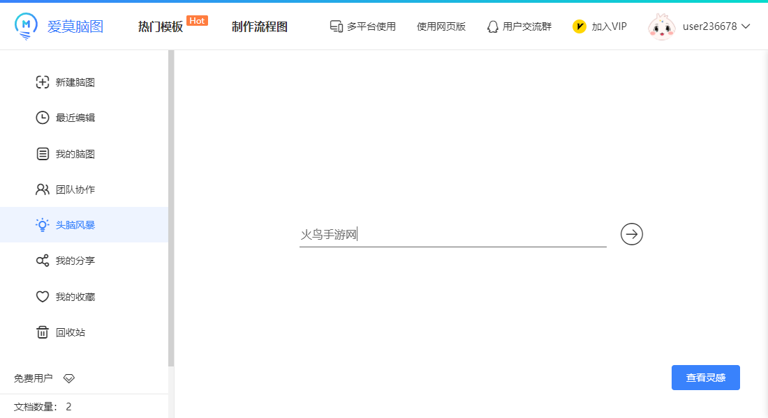
Task: Click the multi-platform device icon
Action: pyautogui.click(x=336, y=26)
